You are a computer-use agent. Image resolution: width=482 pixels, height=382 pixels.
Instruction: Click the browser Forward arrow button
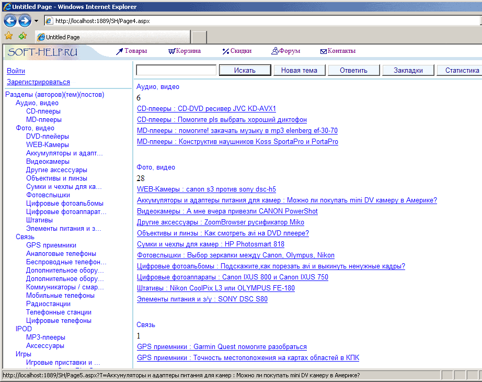pos(25,20)
